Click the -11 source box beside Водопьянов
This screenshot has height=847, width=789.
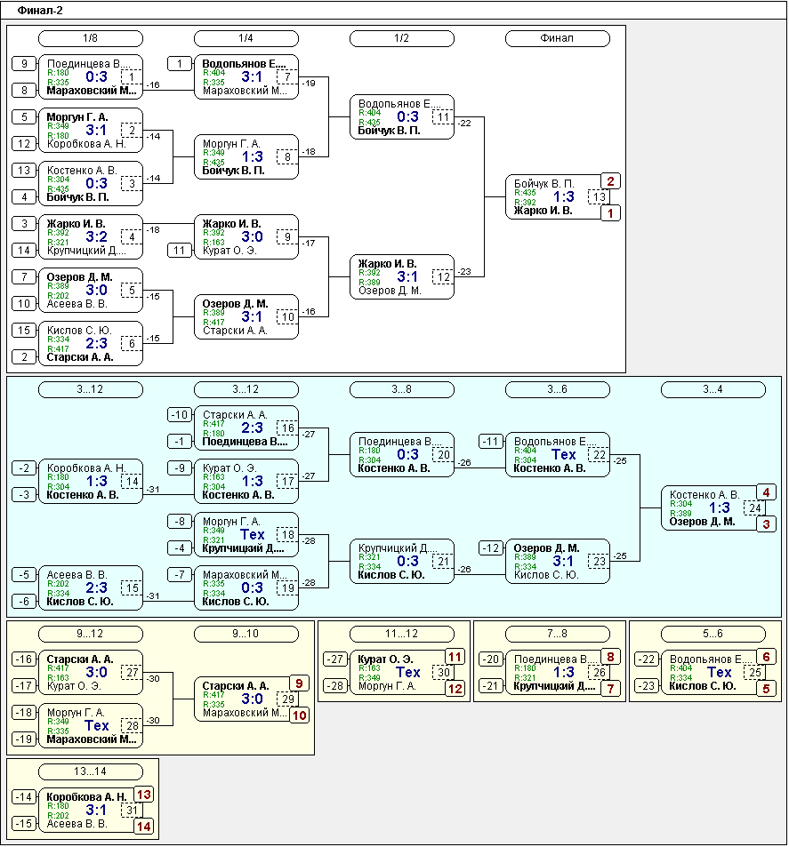(x=491, y=442)
